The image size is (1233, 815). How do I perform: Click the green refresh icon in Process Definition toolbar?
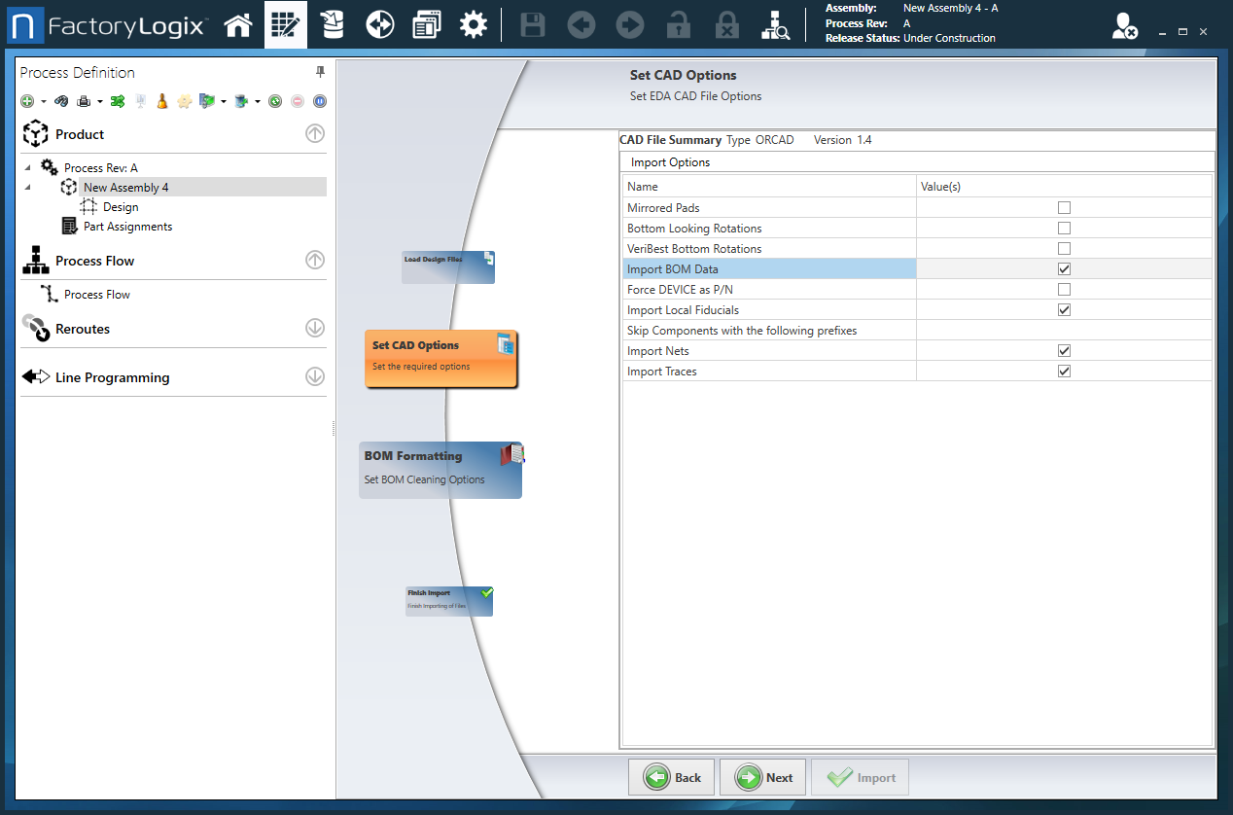[275, 100]
